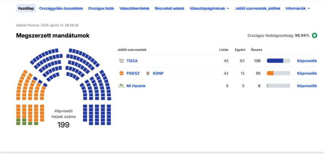The image size is (324, 154).
Task: Click the green processing status circle icon
Action: (x=314, y=36)
